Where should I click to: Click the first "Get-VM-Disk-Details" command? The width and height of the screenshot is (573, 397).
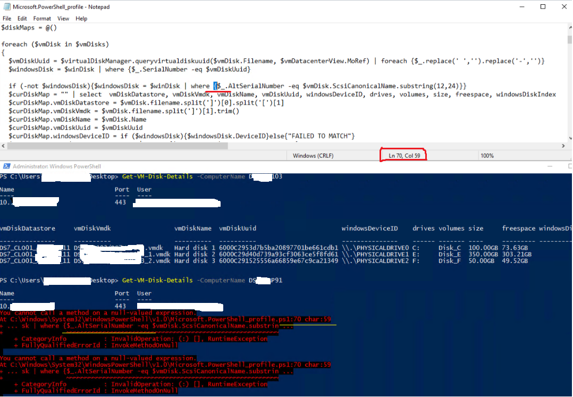(157, 176)
